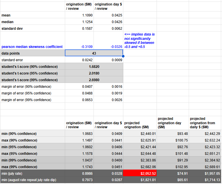Click the $1,957.05 cell
Screen dimensions: 222x184
point(212,173)
